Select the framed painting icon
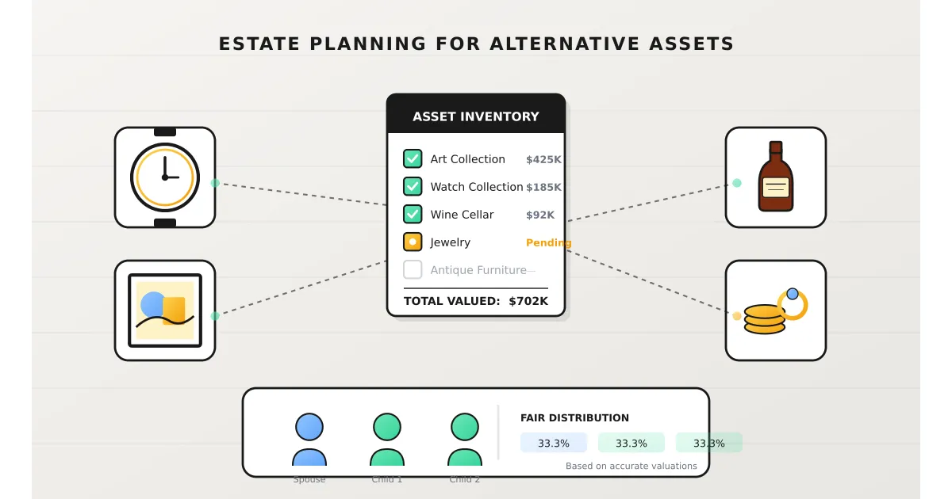 pos(165,310)
